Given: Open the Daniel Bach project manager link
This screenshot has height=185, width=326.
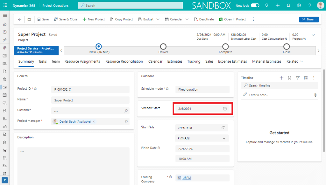Looking at the screenshot, I should click(75, 121).
